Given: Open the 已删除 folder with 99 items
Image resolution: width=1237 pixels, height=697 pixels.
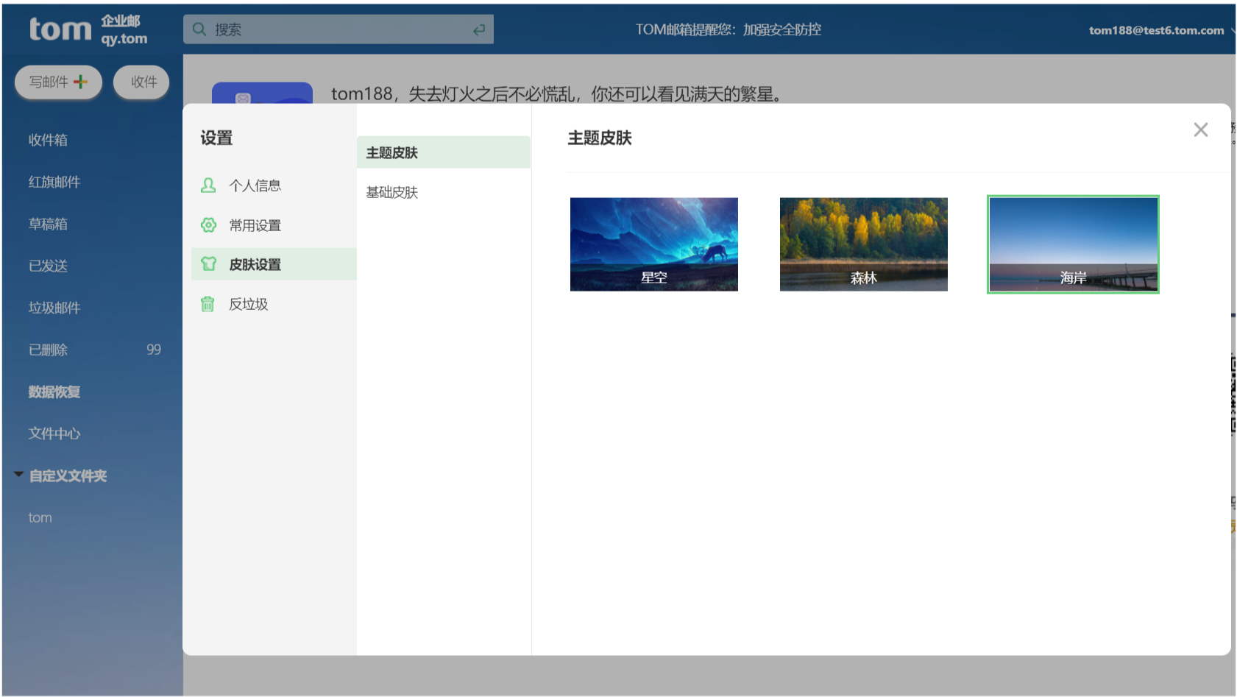Looking at the screenshot, I should point(49,350).
